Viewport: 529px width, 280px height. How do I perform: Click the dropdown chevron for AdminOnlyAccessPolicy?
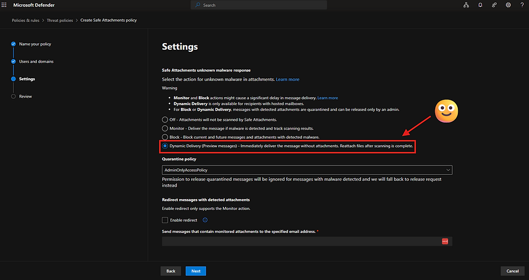click(448, 170)
